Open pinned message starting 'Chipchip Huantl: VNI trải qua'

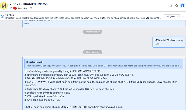83,18
